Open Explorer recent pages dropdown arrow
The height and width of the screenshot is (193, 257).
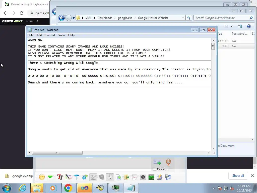tap(74, 18)
